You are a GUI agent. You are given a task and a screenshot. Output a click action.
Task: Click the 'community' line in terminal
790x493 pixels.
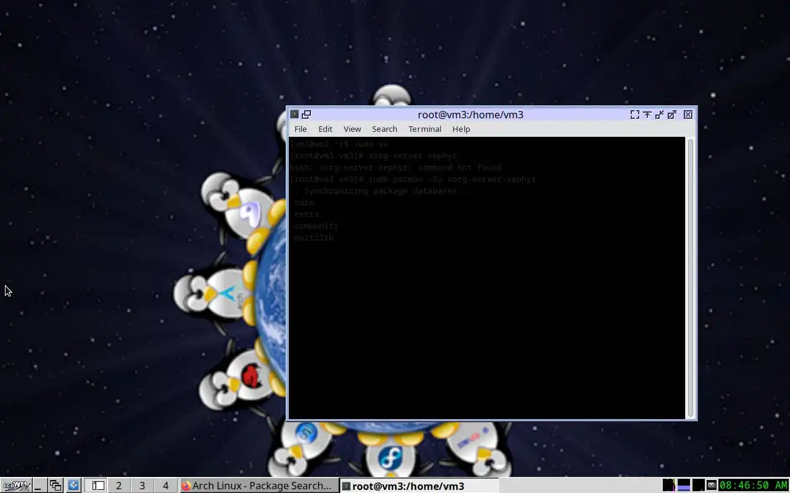click(x=317, y=226)
